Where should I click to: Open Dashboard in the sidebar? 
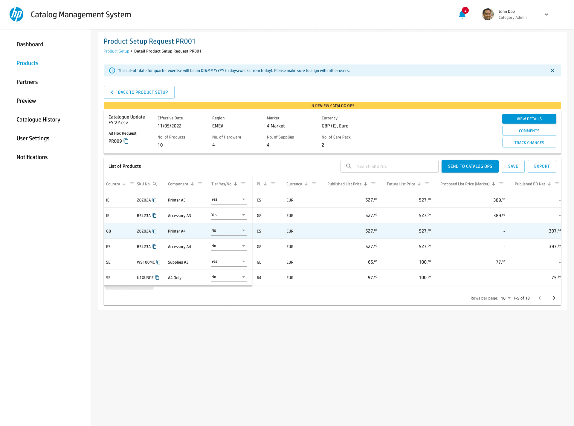pyautogui.click(x=30, y=44)
